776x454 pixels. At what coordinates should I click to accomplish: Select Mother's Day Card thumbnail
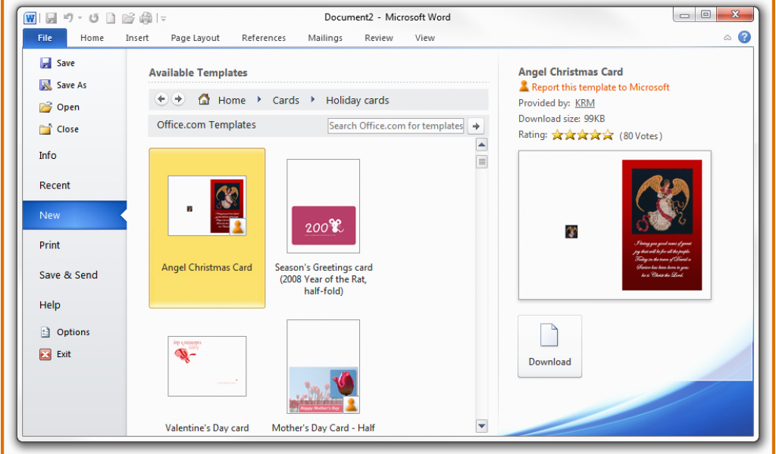[323, 366]
